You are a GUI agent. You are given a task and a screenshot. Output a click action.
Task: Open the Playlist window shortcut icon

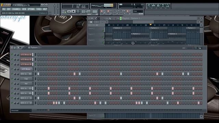pos(149,6)
